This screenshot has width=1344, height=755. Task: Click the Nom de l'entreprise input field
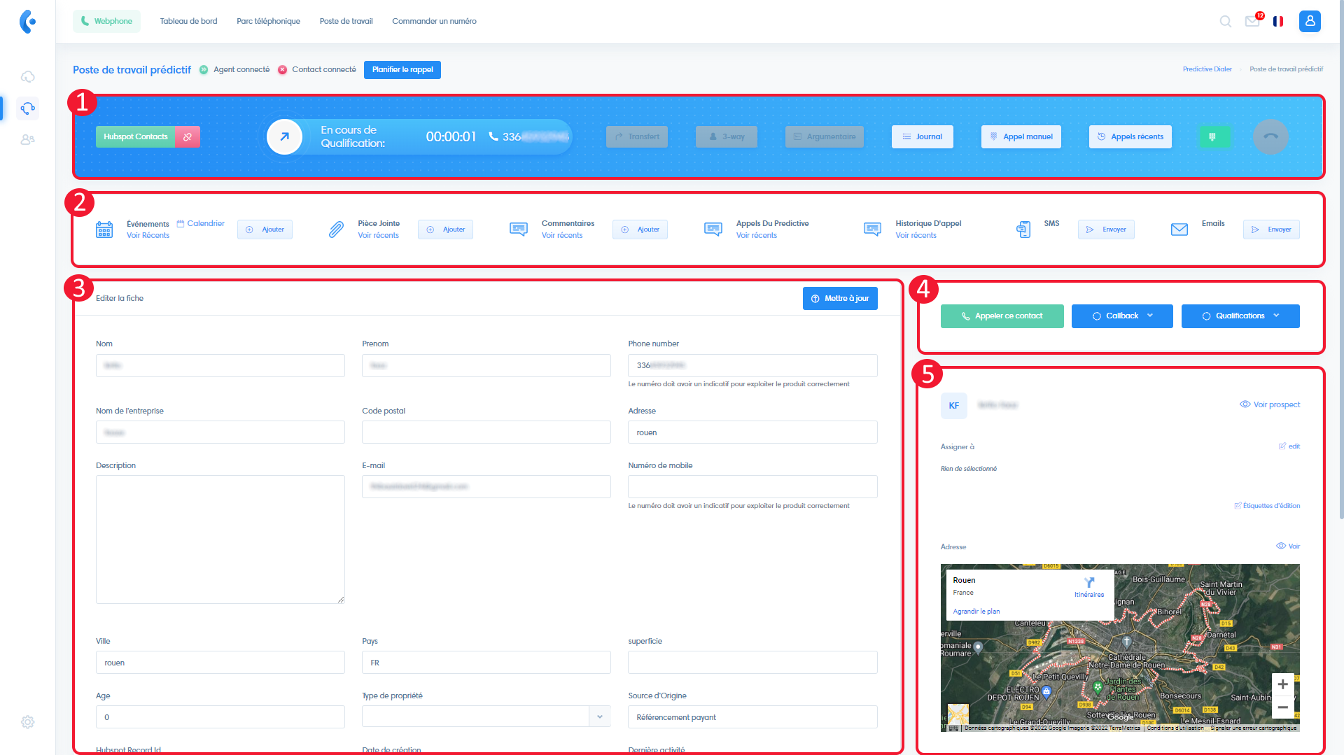point(220,432)
